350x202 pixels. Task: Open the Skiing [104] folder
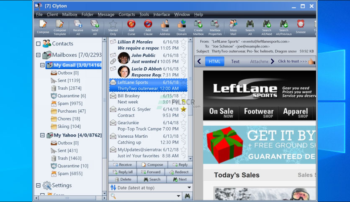click(x=66, y=126)
